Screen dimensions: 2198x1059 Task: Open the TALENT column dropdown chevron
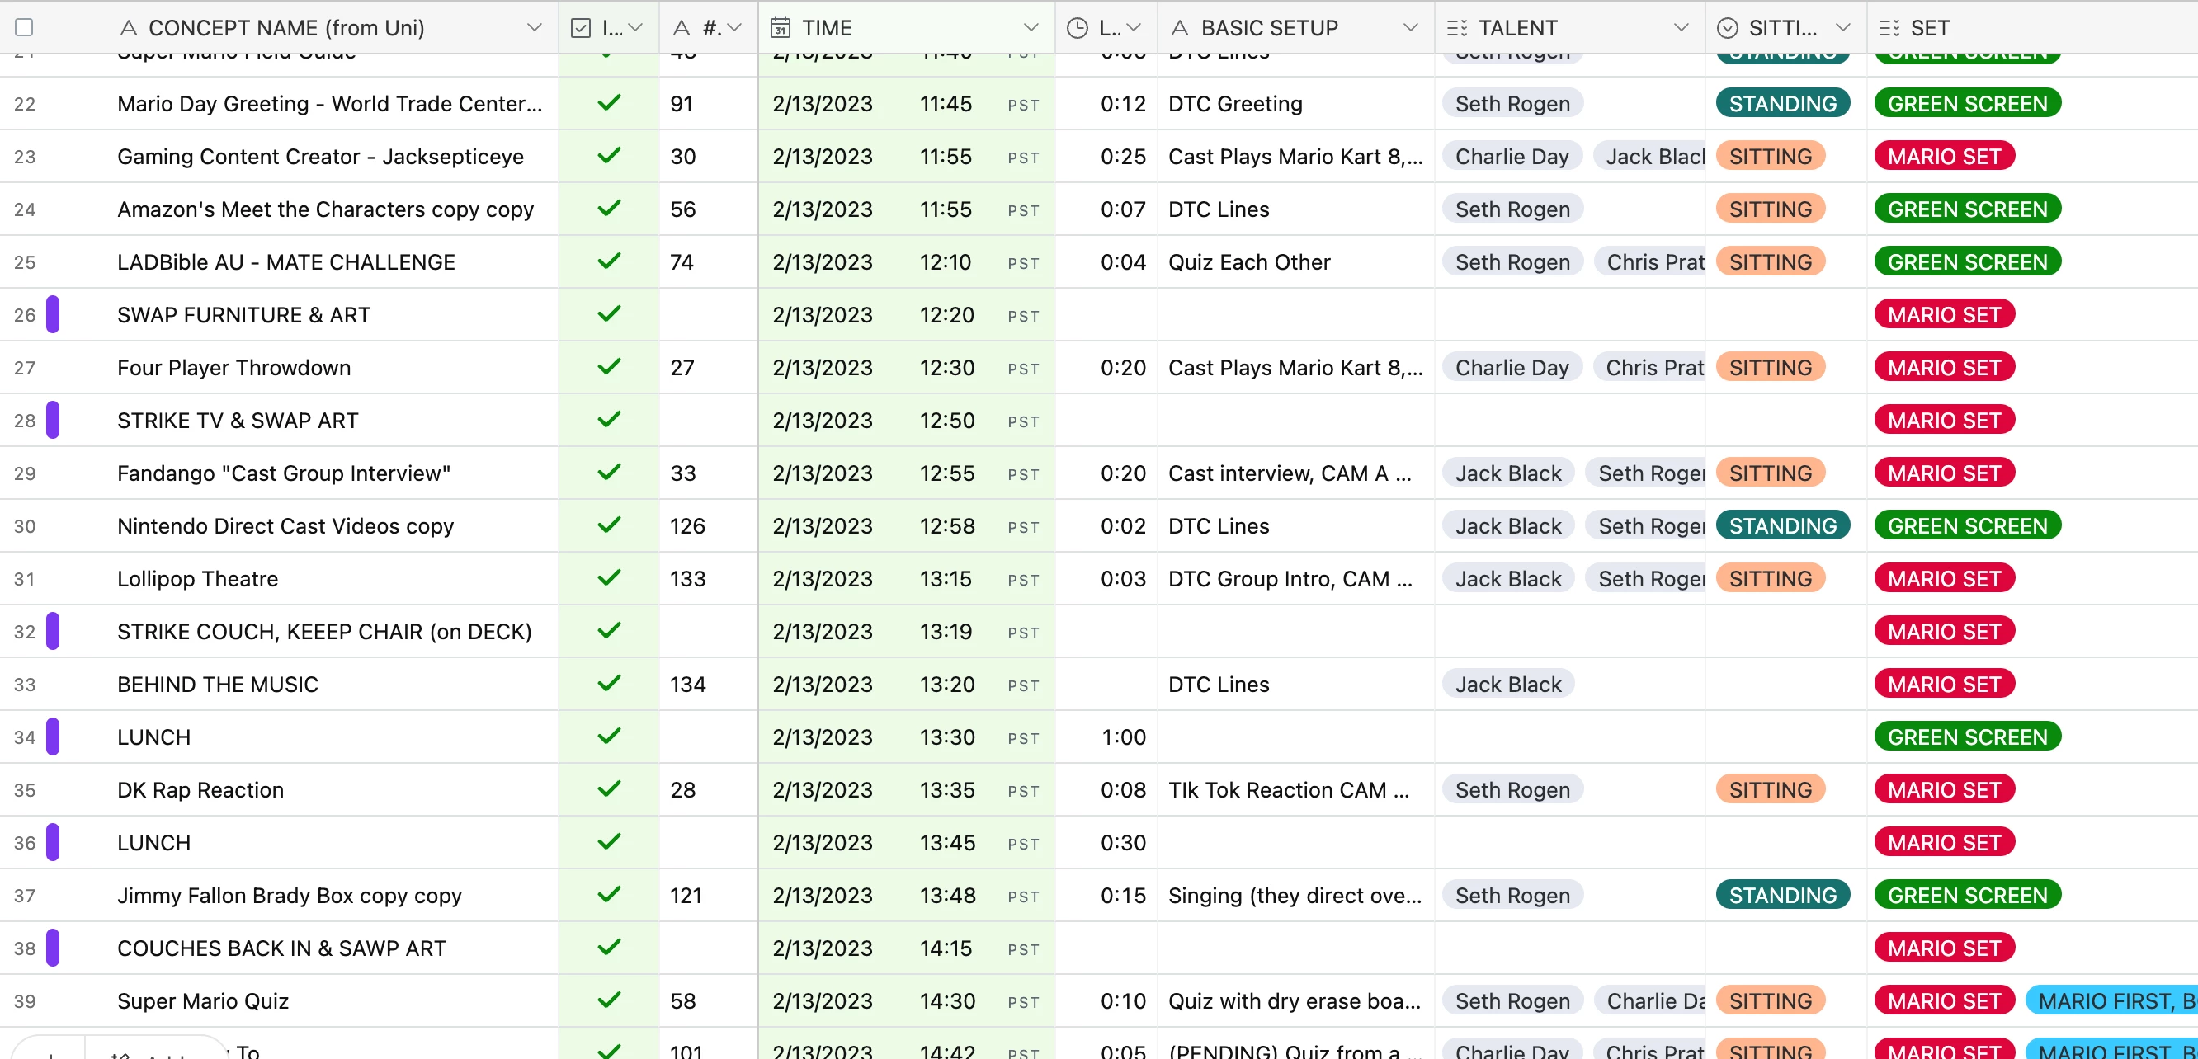1681,28
